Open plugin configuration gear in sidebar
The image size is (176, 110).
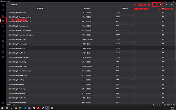3,10
